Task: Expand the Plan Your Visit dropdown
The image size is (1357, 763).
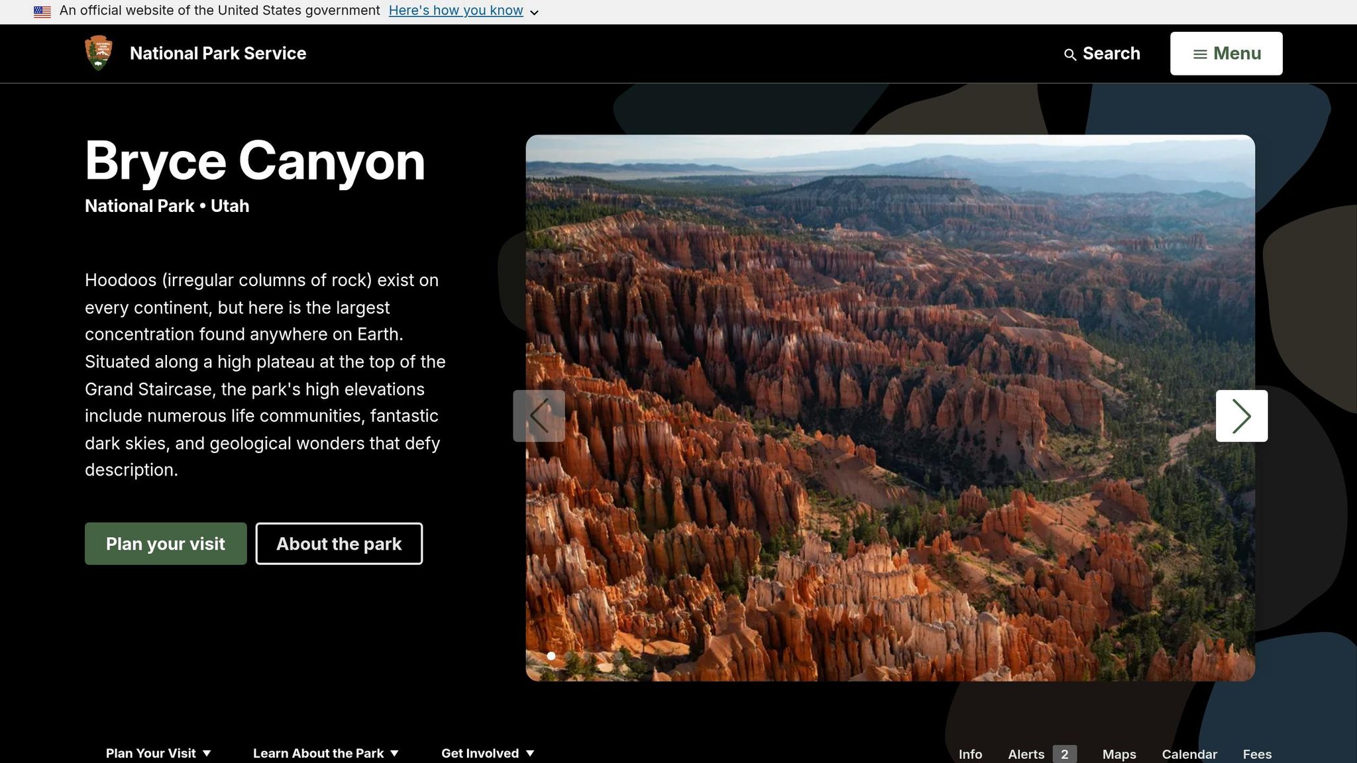Action: pyautogui.click(x=158, y=753)
